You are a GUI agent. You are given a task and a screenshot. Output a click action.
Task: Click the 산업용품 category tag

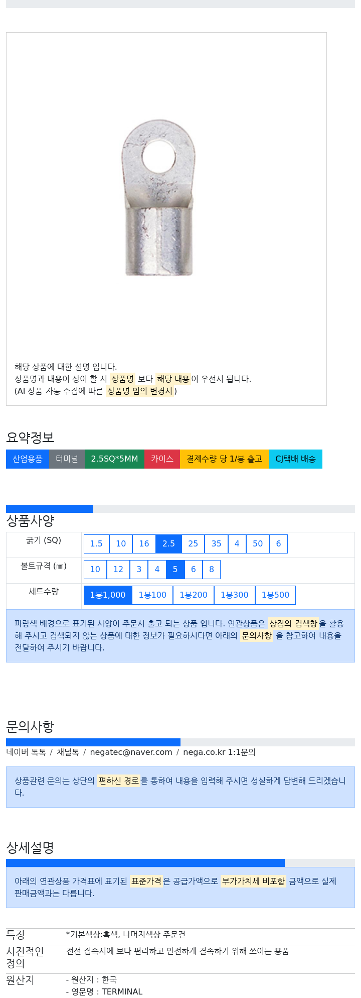[x=28, y=459]
